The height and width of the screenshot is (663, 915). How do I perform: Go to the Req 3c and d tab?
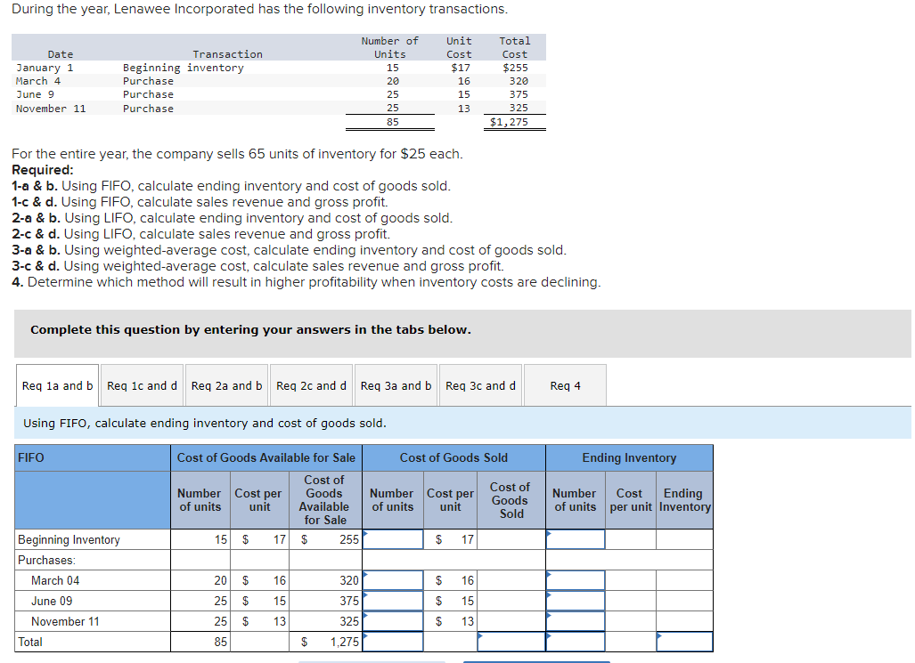pyautogui.click(x=480, y=385)
